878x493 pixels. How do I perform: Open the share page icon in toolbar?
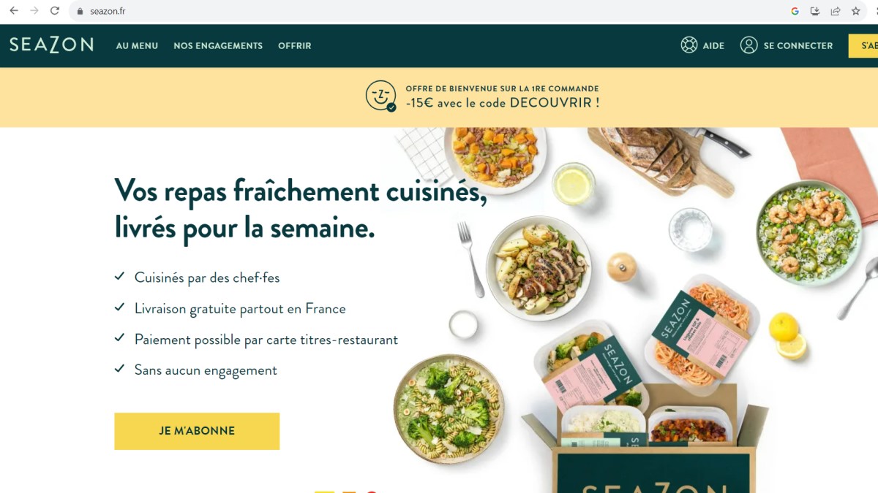pos(836,11)
